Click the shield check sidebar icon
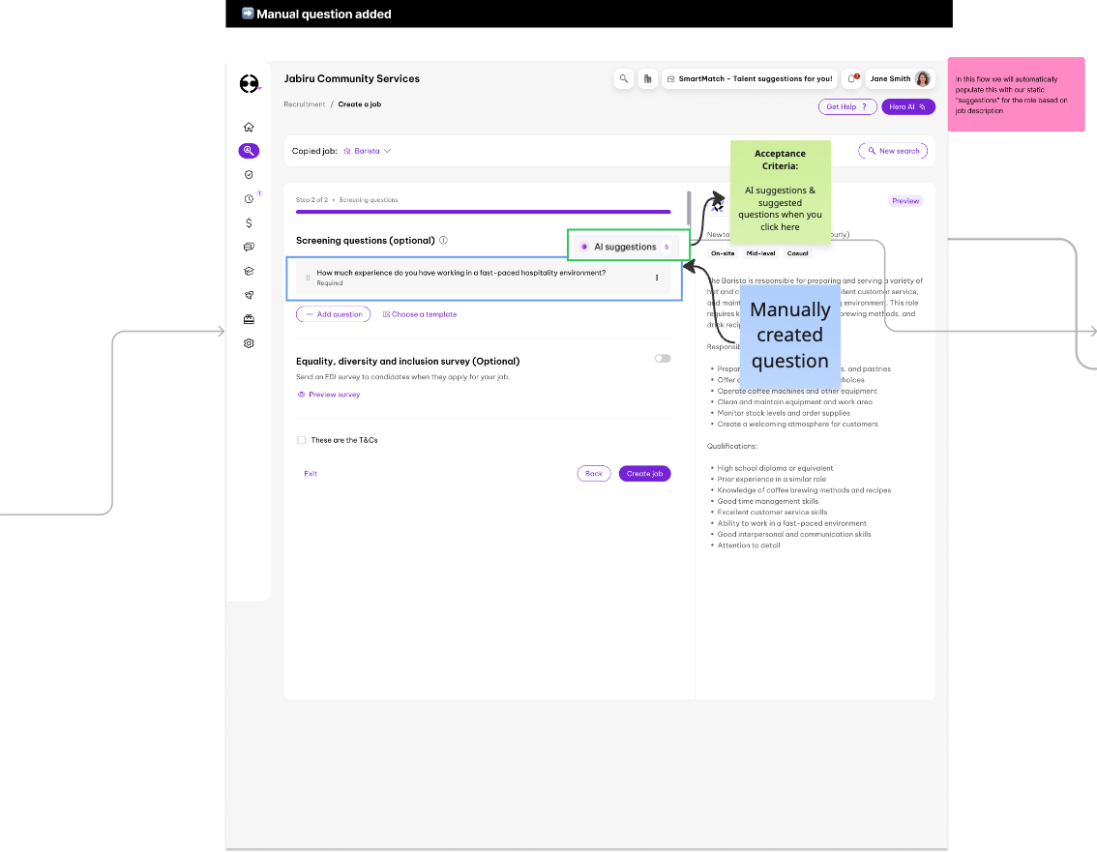The image size is (1097, 852). tap(249, 175)
